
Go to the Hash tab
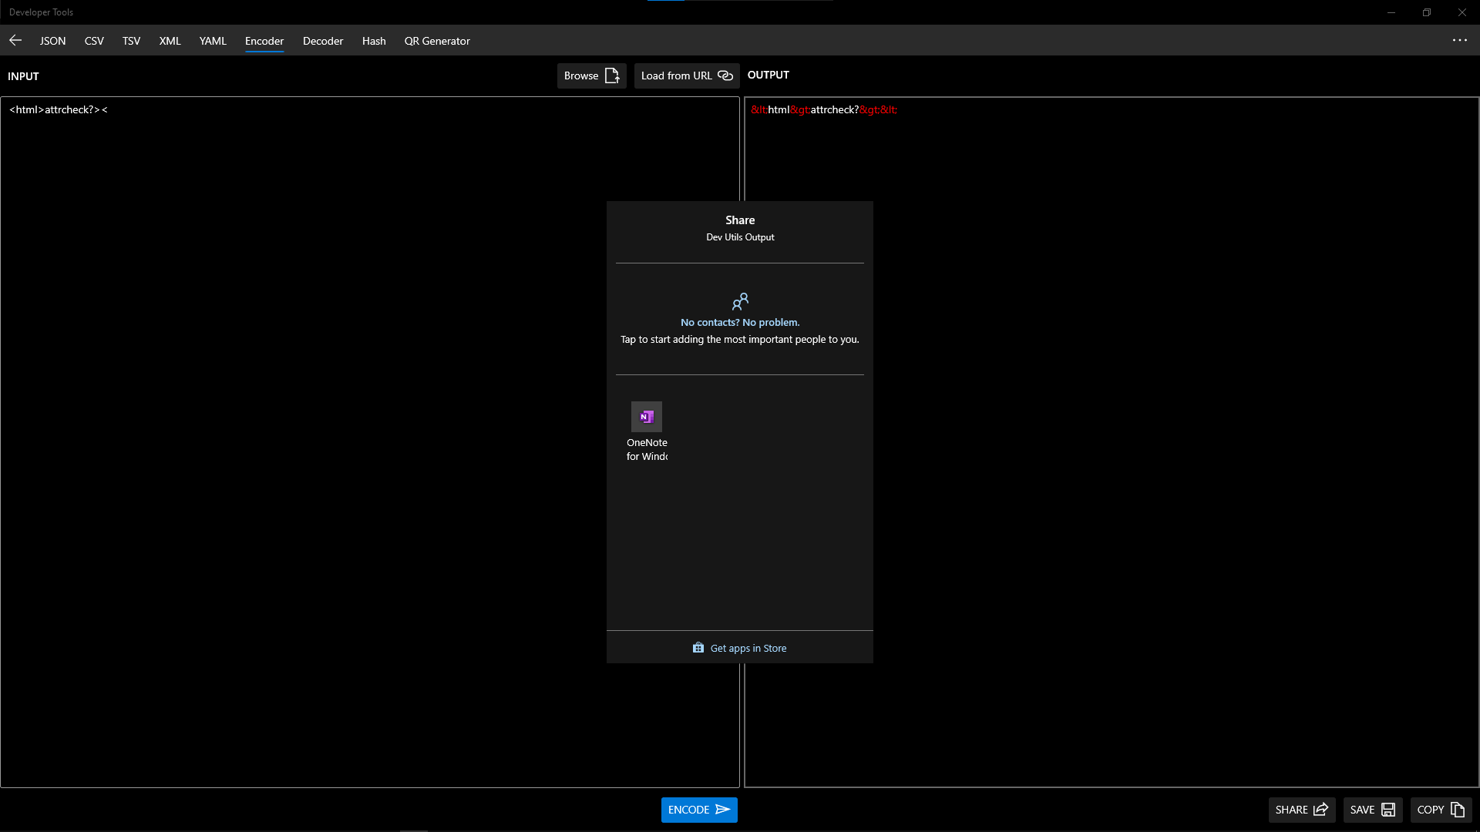[x=374, y=41]
